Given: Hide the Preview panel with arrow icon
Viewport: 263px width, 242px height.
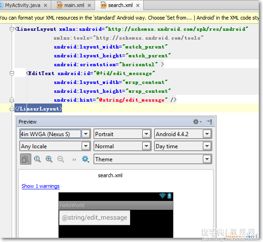Looking at the screenshot, I should click(209, 122).
